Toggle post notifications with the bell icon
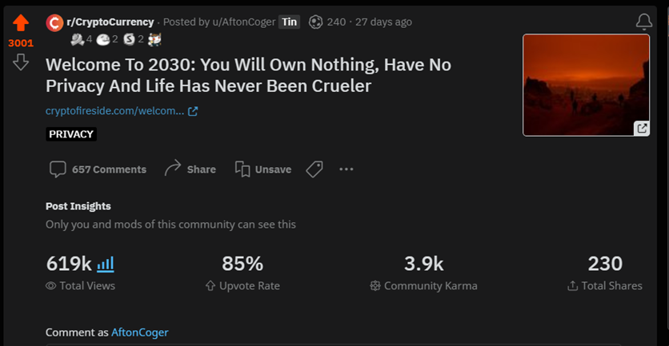This screenshot has width=669, height=346. click(x=644, y=22)
